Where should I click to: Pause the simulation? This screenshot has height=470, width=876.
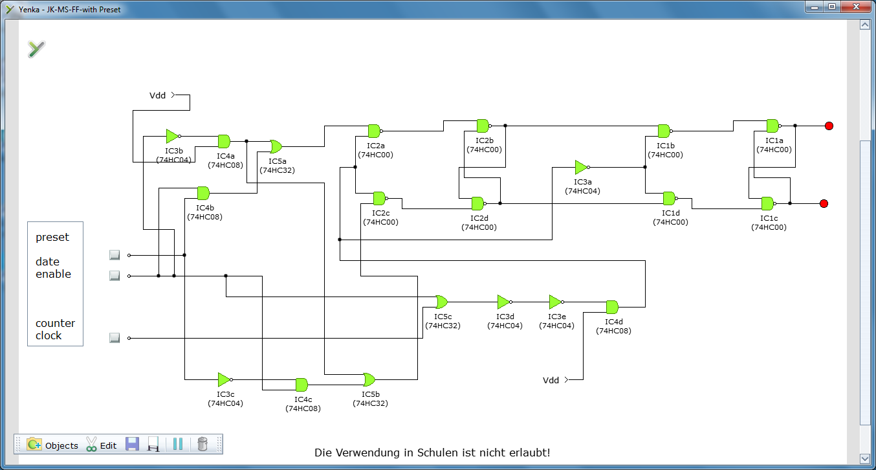pyautogui.click(x=178, y=444)
